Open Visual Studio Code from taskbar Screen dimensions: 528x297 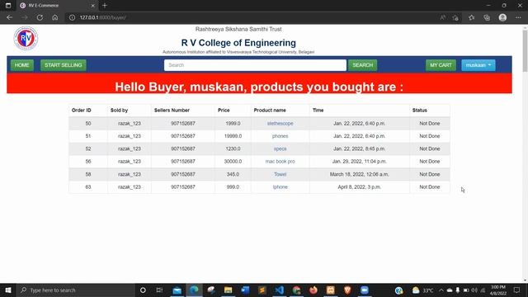(x=279, y=290)
